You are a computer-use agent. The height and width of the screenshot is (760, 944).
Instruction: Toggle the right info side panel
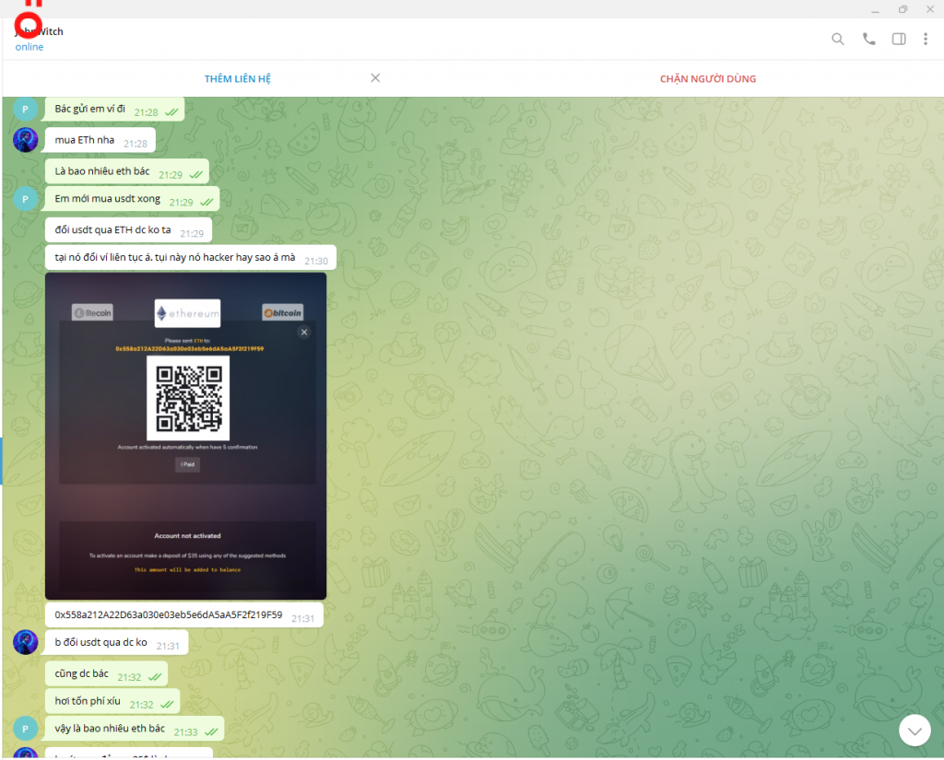(899, 39)
